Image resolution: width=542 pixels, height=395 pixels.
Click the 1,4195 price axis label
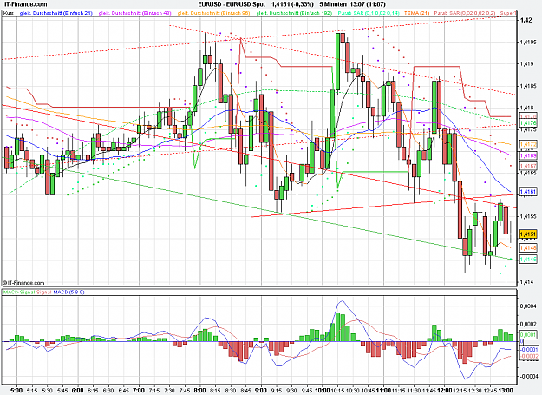528,43
